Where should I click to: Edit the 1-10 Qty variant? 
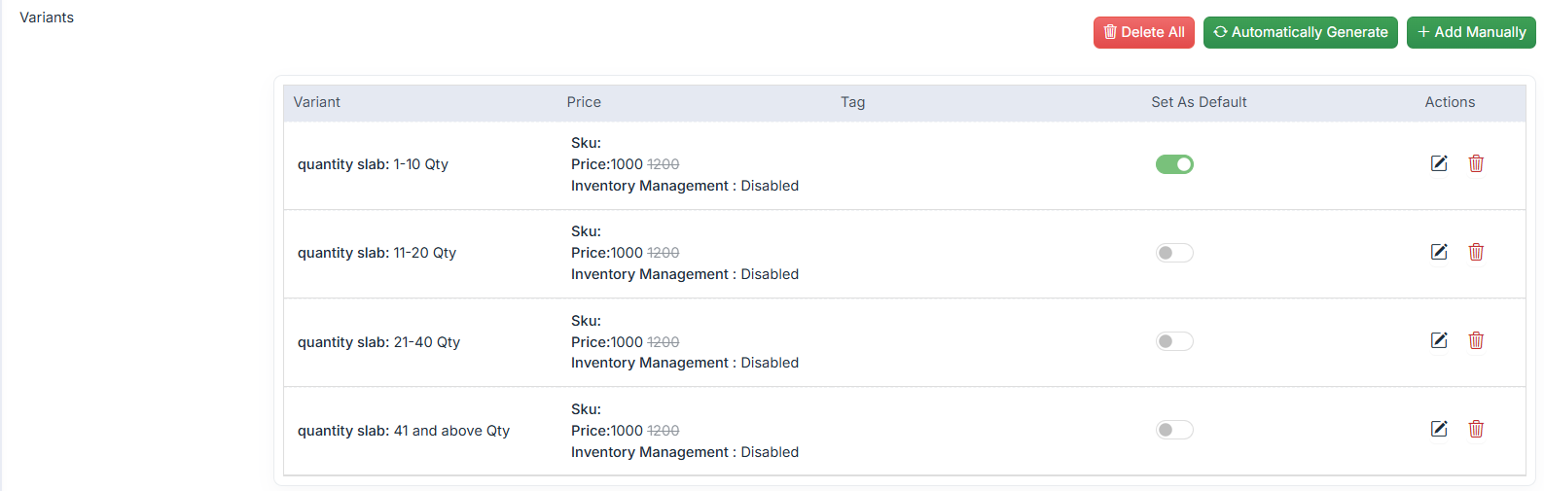[x=1439, y=163]
